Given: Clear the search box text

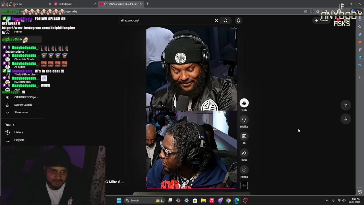Looking at the screenshot, I should tap(216, 20).
